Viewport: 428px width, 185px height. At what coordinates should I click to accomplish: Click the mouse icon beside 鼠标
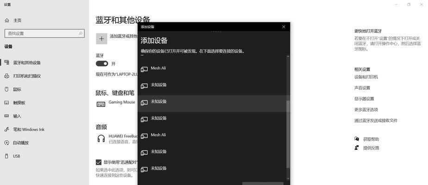click(7, 89)
